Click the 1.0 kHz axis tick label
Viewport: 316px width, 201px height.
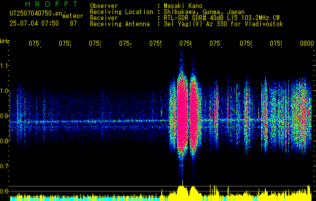pos(4,90)
